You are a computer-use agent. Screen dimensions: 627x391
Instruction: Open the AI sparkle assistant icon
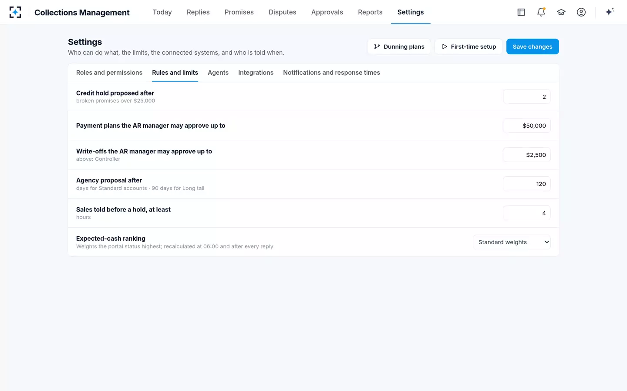pyautogui.click(x=610, y=12)
